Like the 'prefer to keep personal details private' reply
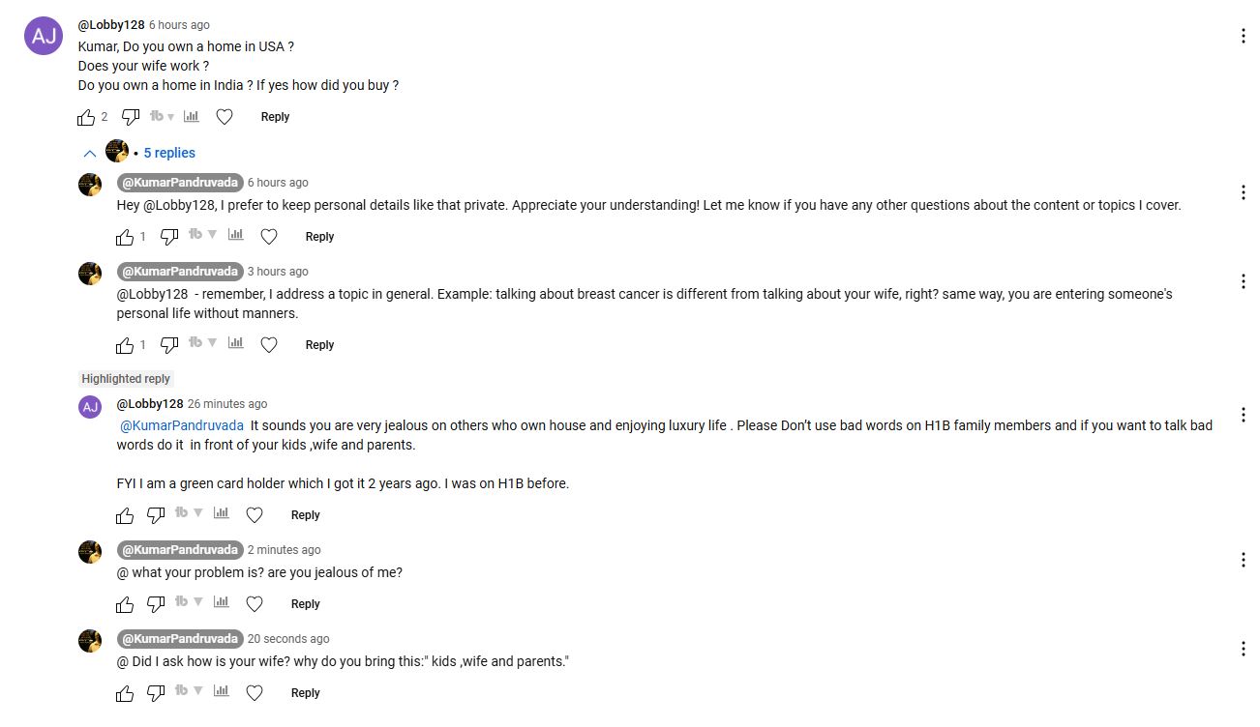The width and height of the screenshot is (1260, 727). [x=125, y=237]
